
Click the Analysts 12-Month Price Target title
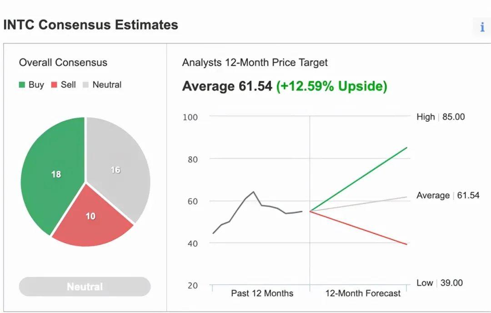click(x=255, y=63)
